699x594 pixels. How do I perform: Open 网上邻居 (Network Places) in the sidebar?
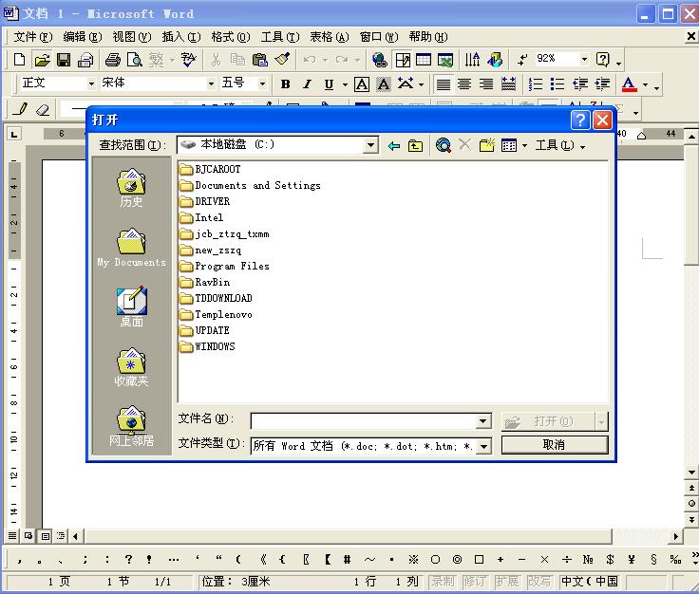131,426
